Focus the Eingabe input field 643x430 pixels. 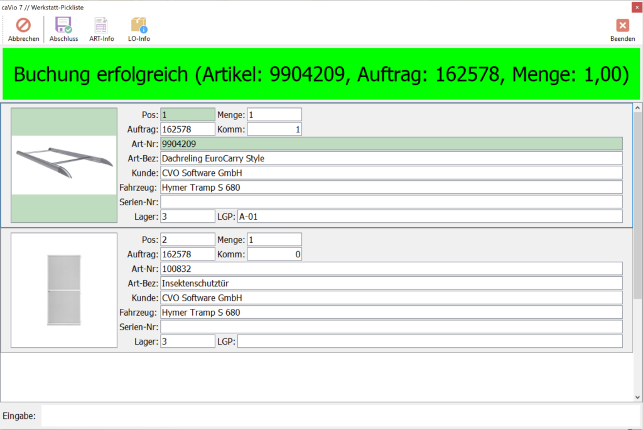click(x=340, y=416)
